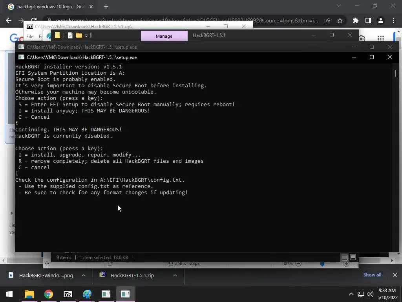The image size is (402, 302).
Task: Close the hackbgrt windows 10 logo Chrome tab
Action: pyautogui.click(x=91, y=7)
